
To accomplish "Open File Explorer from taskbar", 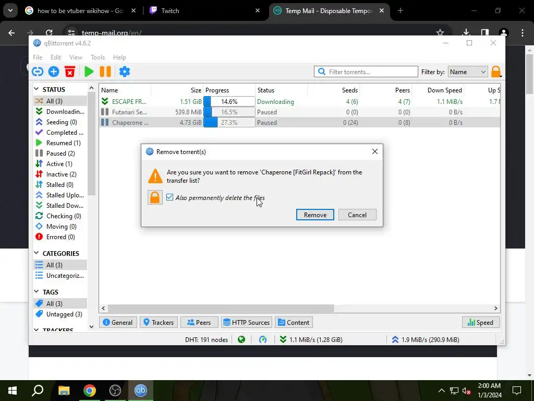I will coord(64,391).
